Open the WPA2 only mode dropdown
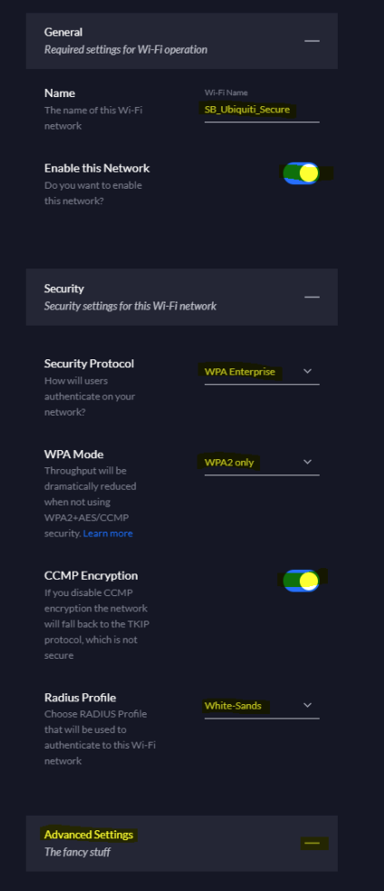The width and height of the screenshot is (384, 891). click(262, 463)
